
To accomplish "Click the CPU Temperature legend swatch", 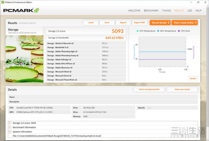I will (138, 31).
